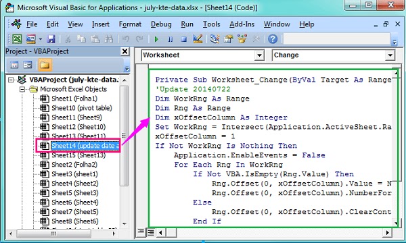Click the Find binoculars icon
This screenshot has height=243, width=406.
(x=108, y=39)
